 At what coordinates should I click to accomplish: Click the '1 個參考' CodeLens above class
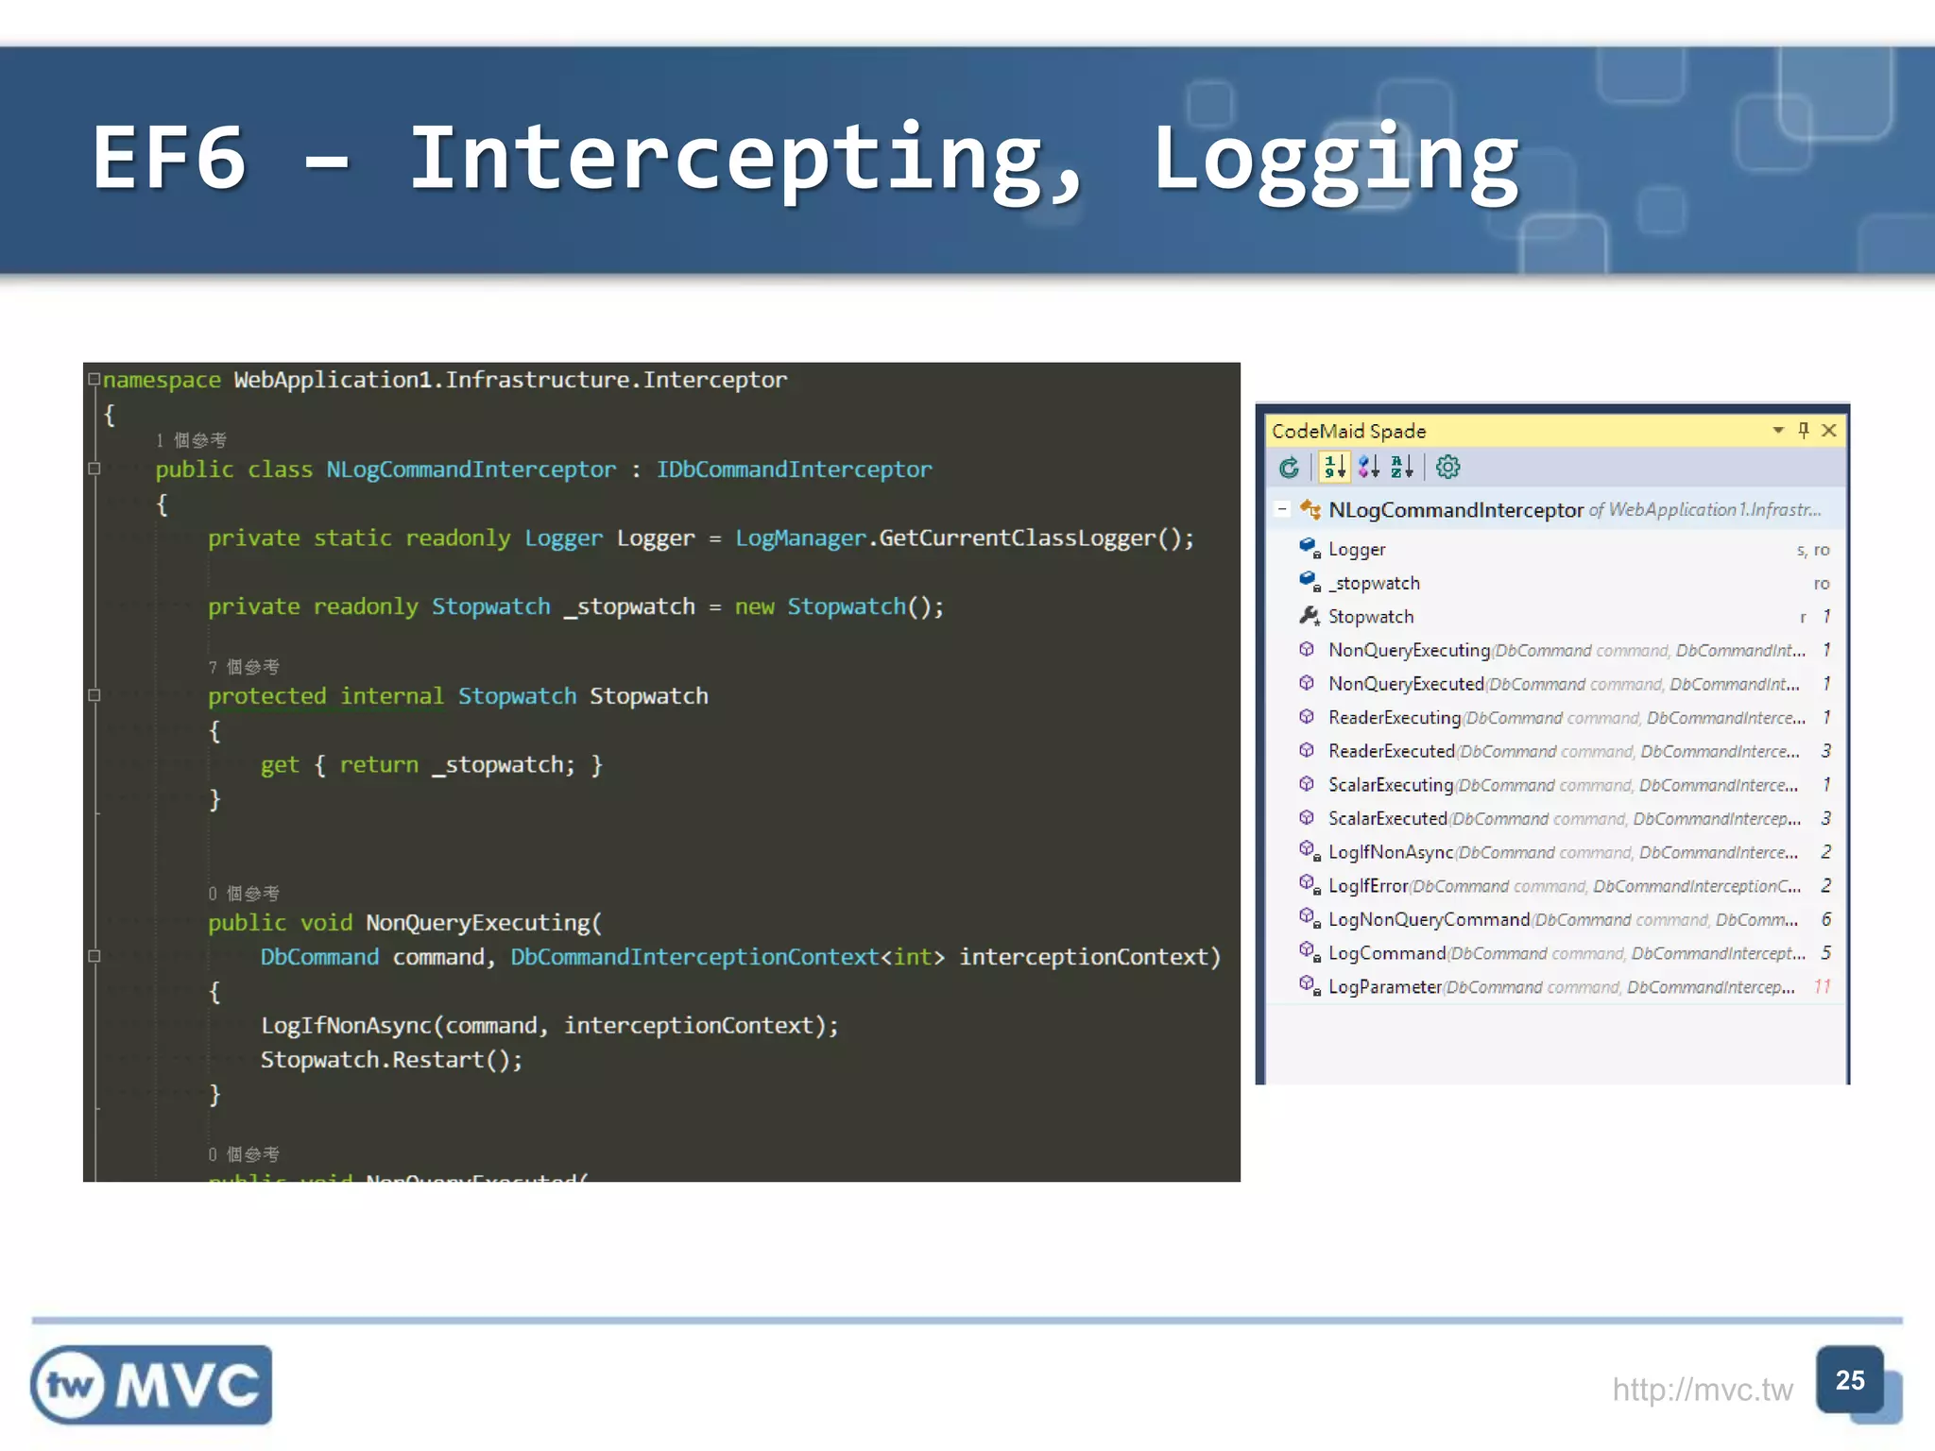coord(191,440)
